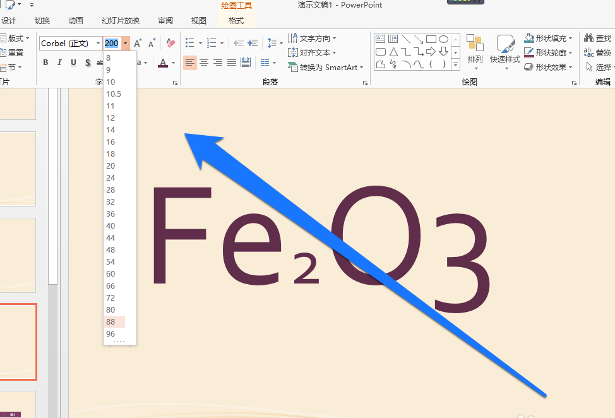Apply bullet list formatting
615x418 pixels.
coord(190,43)
